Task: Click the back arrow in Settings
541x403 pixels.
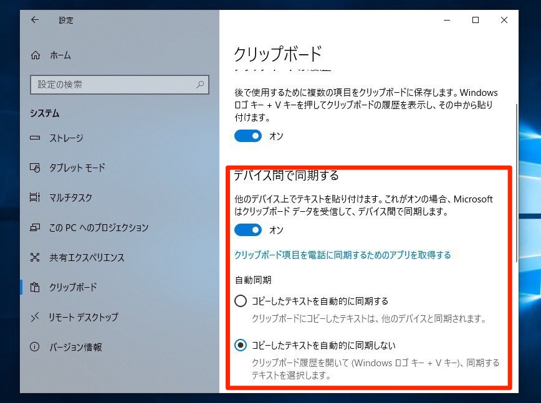Action: pos(35,20)
